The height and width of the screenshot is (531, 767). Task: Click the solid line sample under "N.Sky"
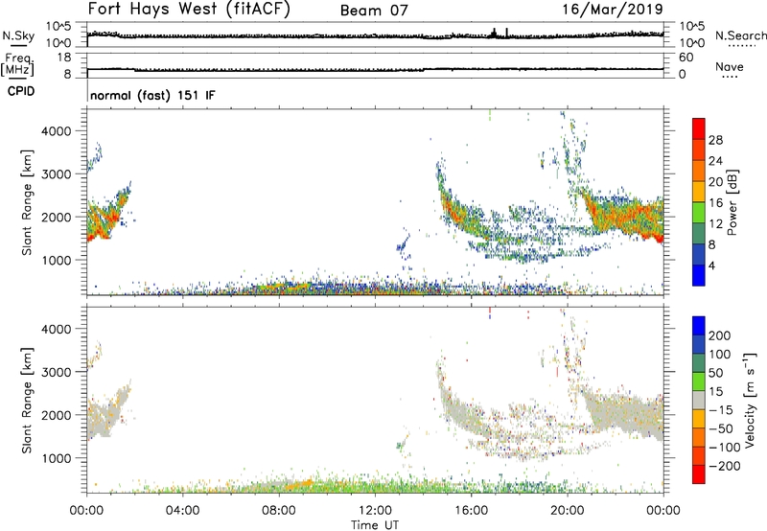click(18, 45)
